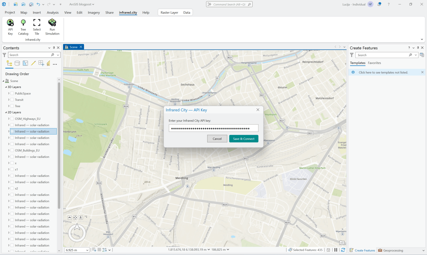
Task: Cancel the Infrared City API Key dialog
Action: click(217, 139)
